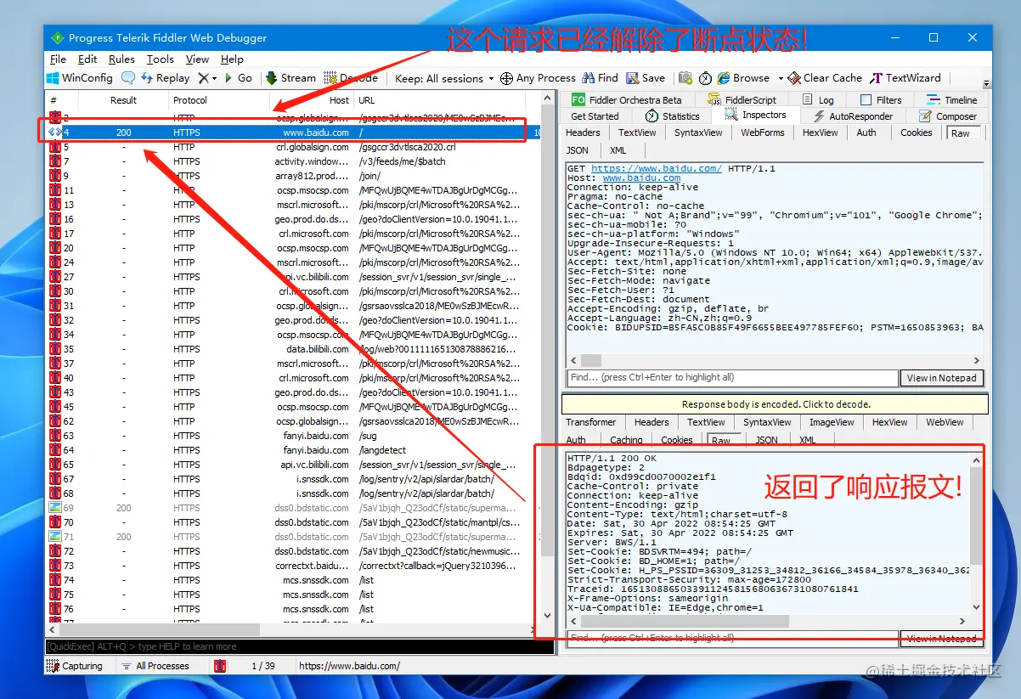Viewport: 1021px width, 699px height.
Task: Click the Response body is encoded banner
Action: click(776, 404)
